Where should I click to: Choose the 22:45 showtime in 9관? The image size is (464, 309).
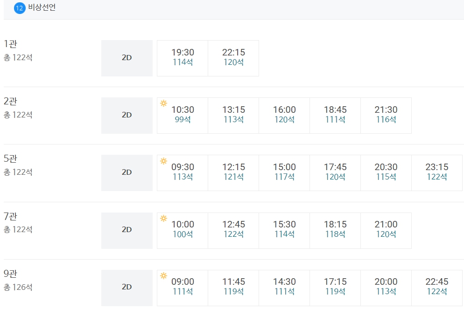pos(437,288)
